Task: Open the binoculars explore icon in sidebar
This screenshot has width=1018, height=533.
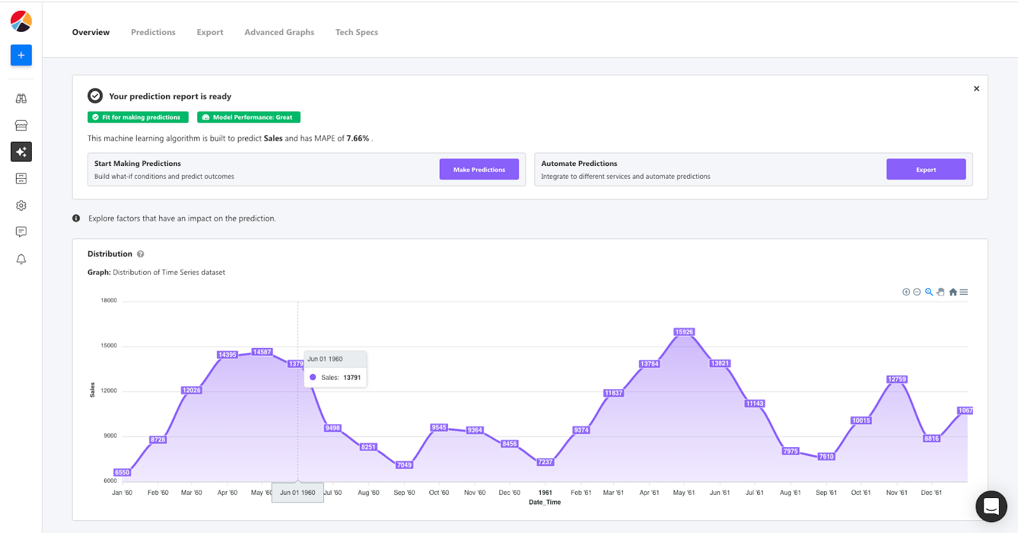Action: click(x=21, y=99)
